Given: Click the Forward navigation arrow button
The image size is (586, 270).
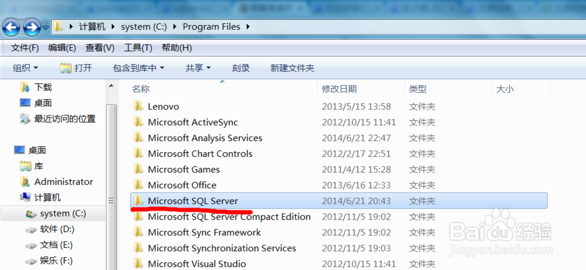Looking at the screenshot, I should [x=32, y=27].
